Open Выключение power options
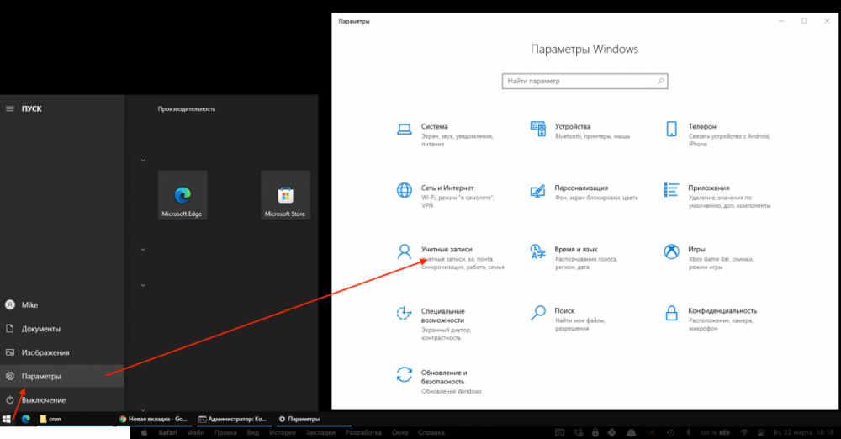This screenshot has height=439, width=841. click(x=44, y=399)
